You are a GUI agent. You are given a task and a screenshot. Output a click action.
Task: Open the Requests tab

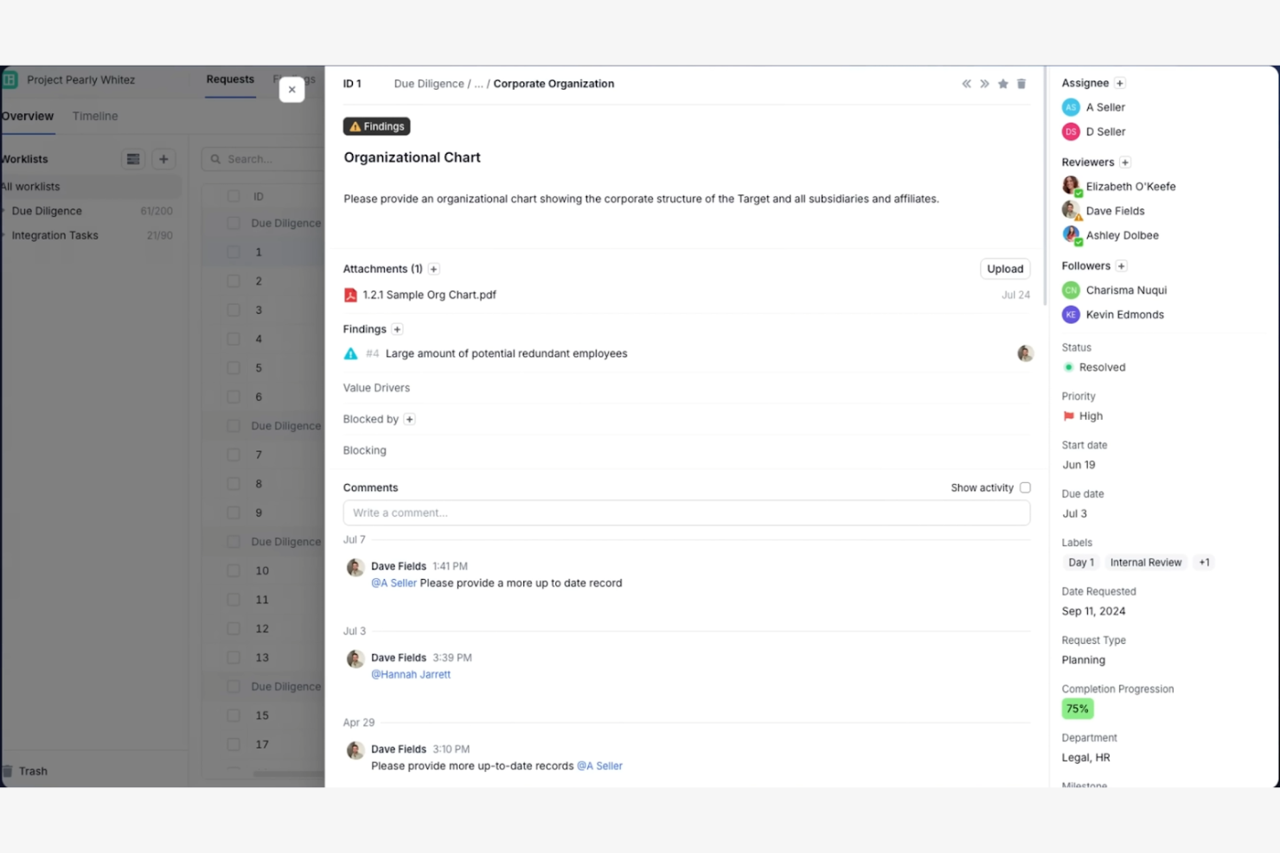(229, 79)
